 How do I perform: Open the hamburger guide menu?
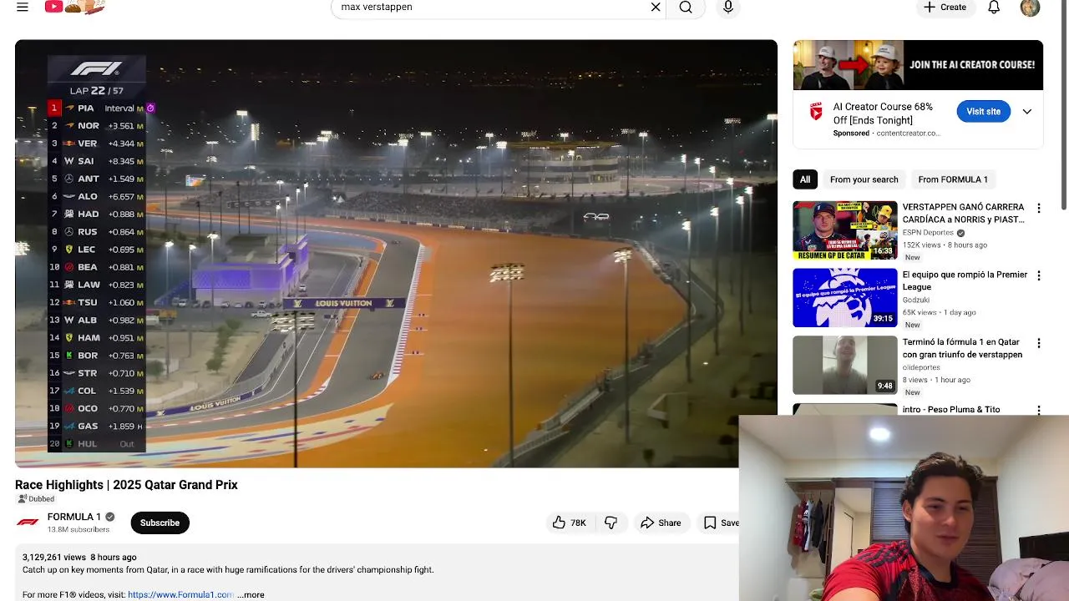tap(23, 7)
